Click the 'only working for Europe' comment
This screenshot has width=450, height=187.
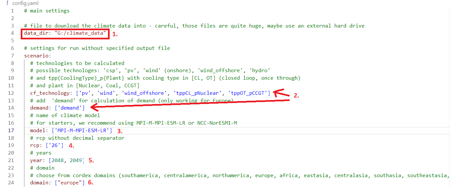132,100
